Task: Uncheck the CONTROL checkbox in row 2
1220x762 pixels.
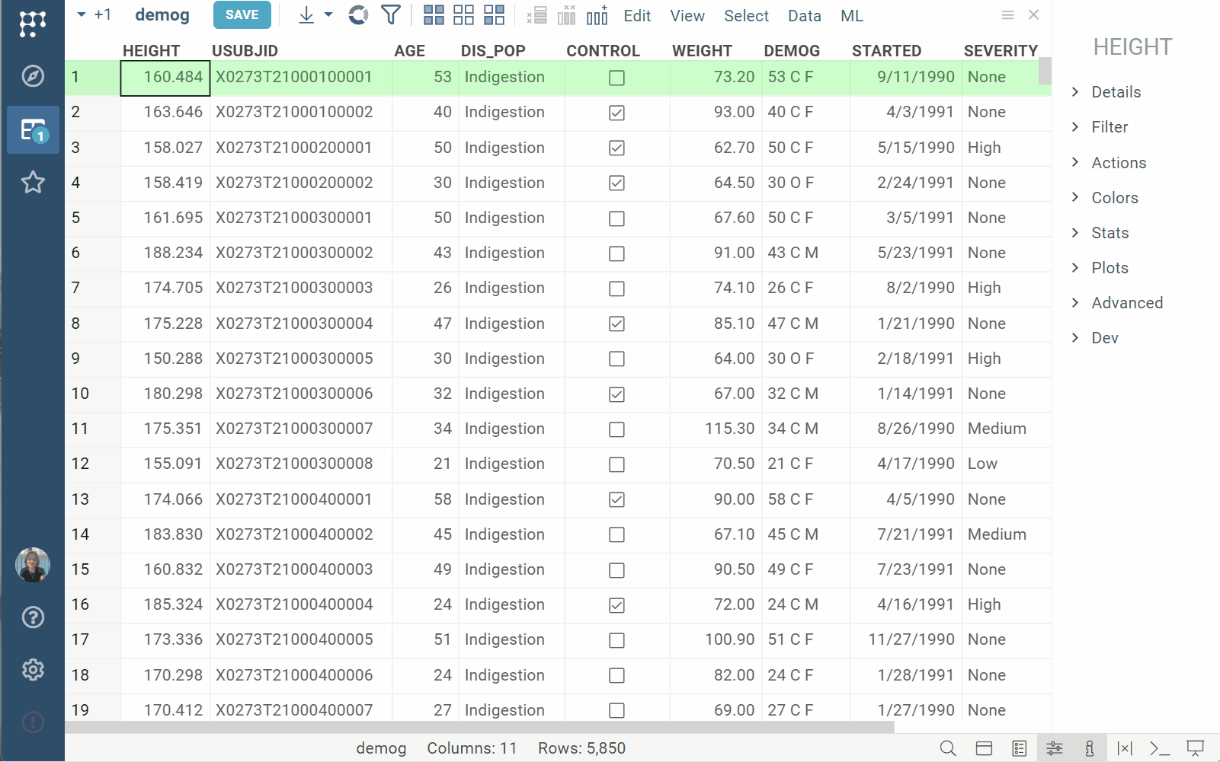Action: coord(617,113)
